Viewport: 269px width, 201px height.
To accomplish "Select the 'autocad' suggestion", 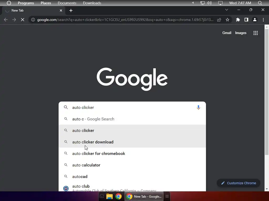I will click(x=132, y=176).
